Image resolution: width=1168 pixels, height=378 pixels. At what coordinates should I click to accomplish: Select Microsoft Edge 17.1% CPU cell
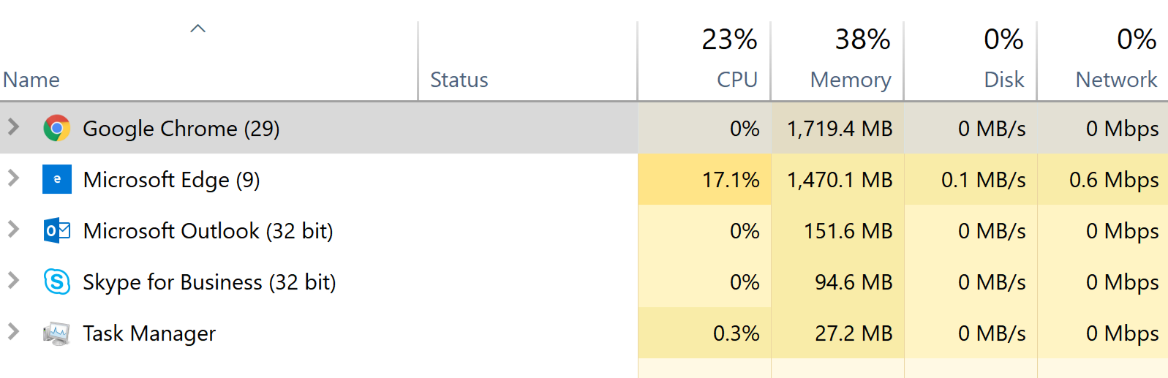(x=704, y=179)
